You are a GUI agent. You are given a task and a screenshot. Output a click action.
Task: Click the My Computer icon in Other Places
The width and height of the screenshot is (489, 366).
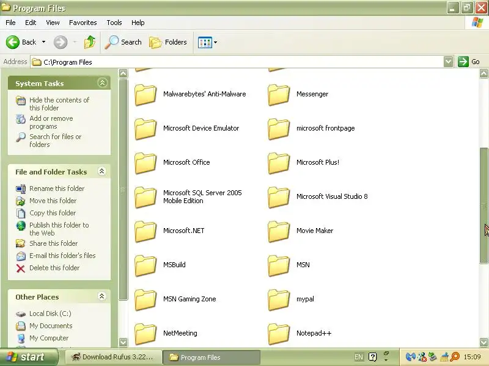[21, 339]
